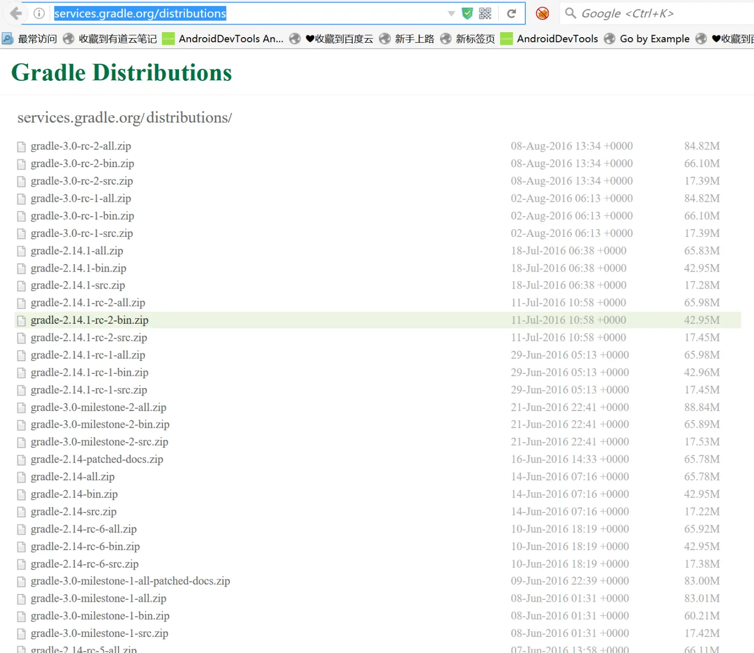The width and height of the screenshot is (754, 653).
Task: Download gradle-2.14.1-rc-2-src.zip
Action: [x=89, y=337]
